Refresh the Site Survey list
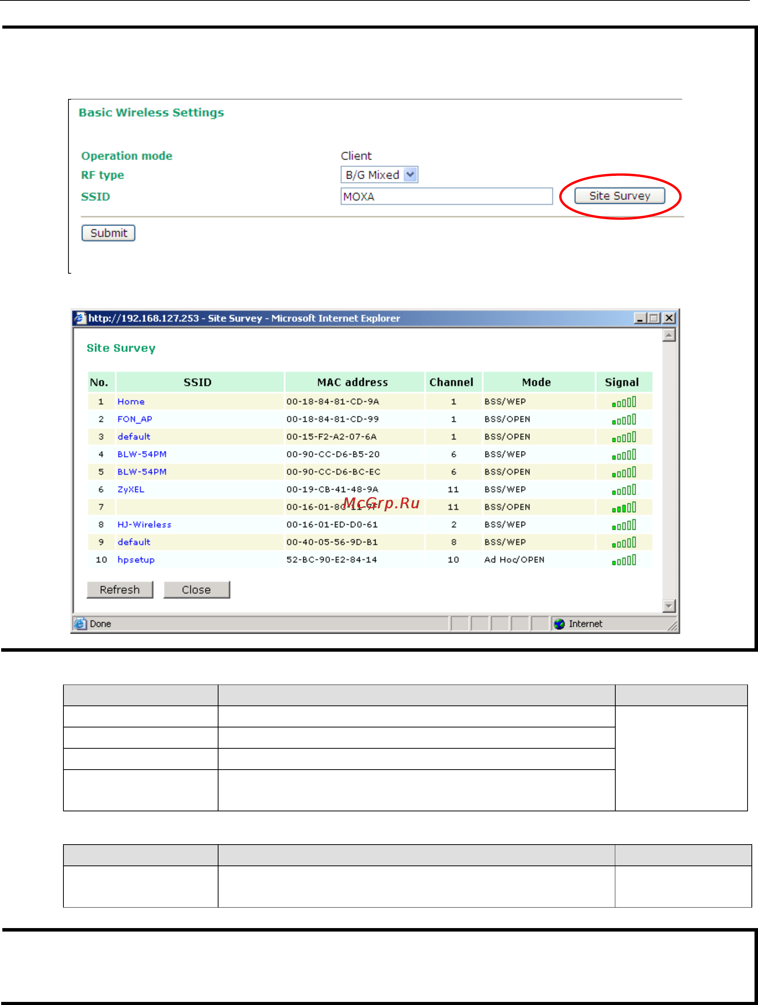This screenshot has height=1005, width=758. (x=120, y=589)
